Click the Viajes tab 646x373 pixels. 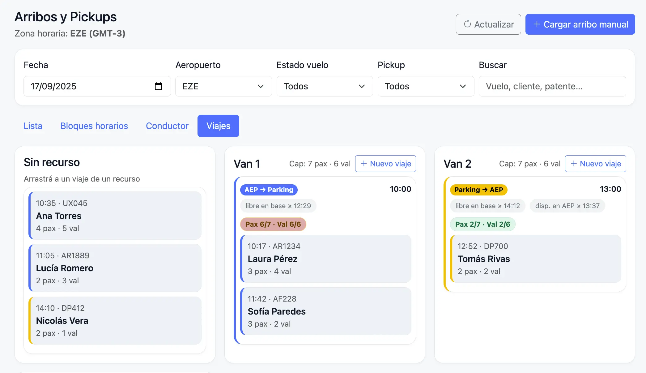point(218,126)
